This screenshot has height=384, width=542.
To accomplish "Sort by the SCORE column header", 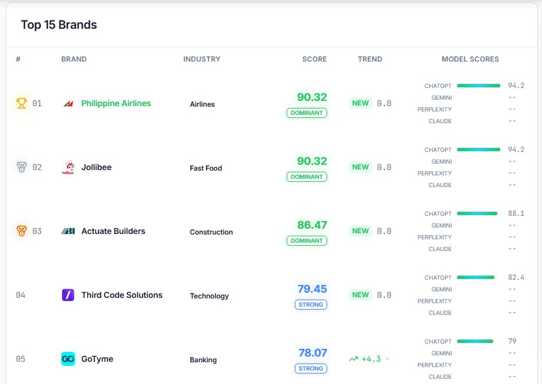I will 315,59.
